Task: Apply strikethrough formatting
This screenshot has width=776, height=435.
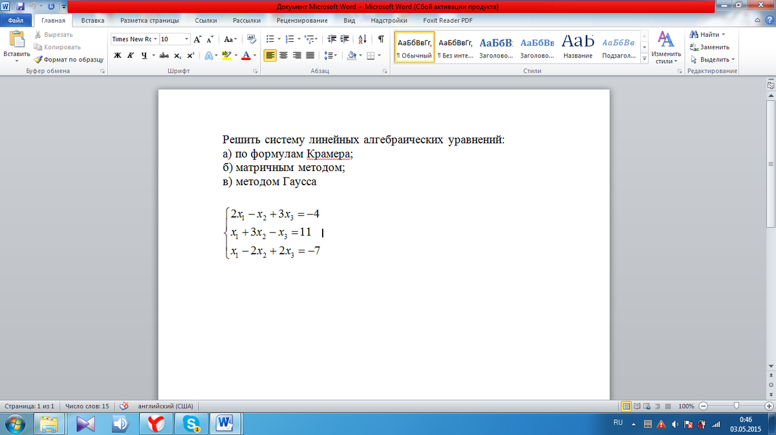Action: pyautogui.click(x=164, y=56)
